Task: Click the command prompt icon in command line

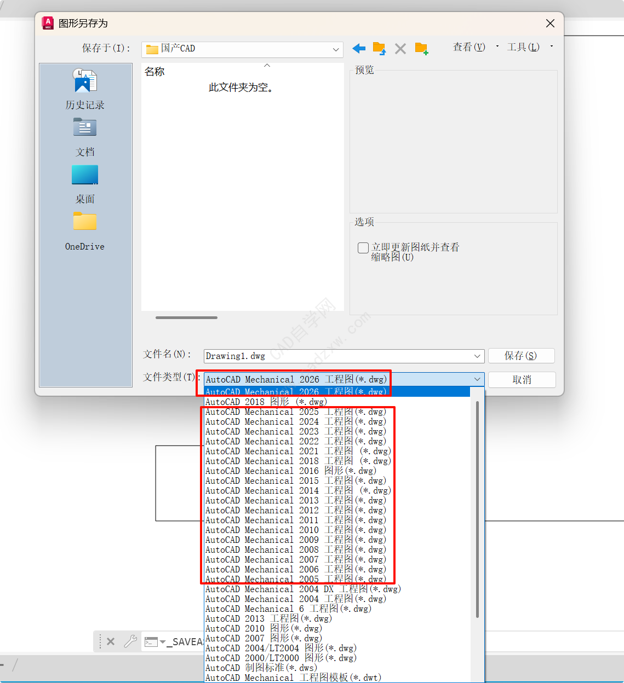Action: coord(151,642)
